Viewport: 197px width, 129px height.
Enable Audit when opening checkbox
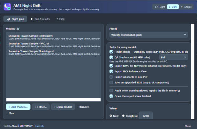[x=111, y=91]
